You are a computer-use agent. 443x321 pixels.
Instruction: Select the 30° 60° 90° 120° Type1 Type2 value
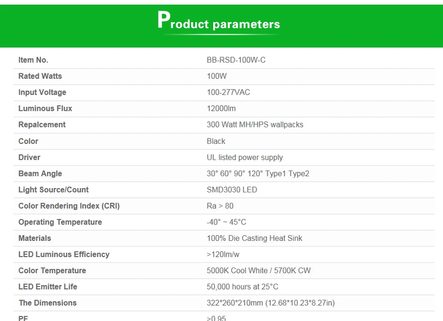(x=258, y=173)
